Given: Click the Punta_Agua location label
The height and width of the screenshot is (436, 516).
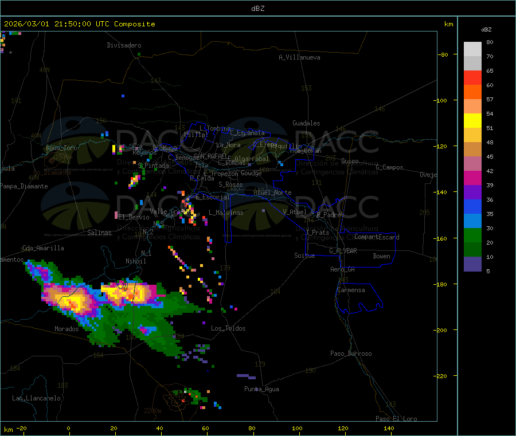Looking at the screenshot, I should click(x=261, y=389).
